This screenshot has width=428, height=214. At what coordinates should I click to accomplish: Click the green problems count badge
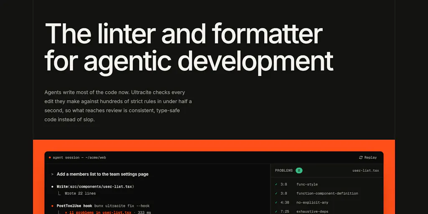299,171
